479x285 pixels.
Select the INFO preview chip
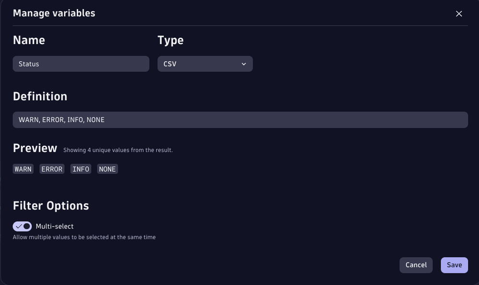click(x=81, y=169)
